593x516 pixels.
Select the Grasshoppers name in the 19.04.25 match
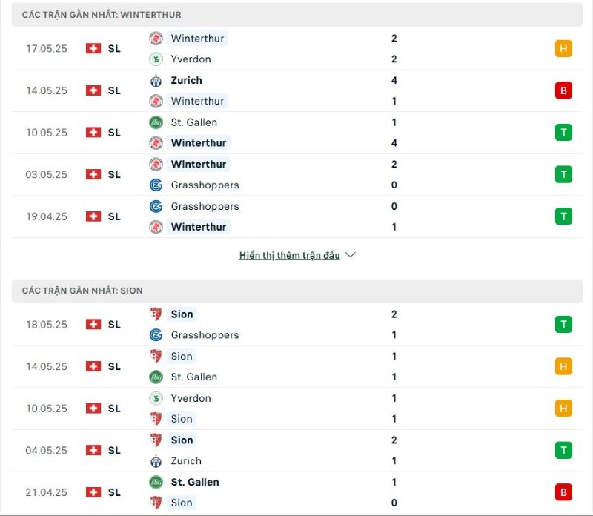205,206
